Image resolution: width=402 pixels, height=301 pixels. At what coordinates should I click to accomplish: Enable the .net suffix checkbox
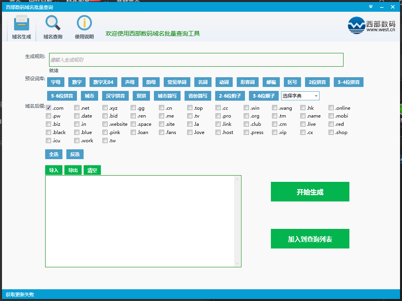tap(77, 108)
